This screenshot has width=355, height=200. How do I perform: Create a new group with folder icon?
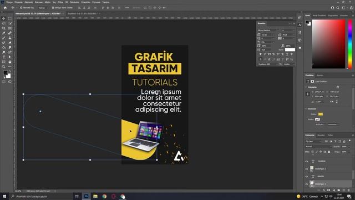pyautogui.click(x=339, y=190)
